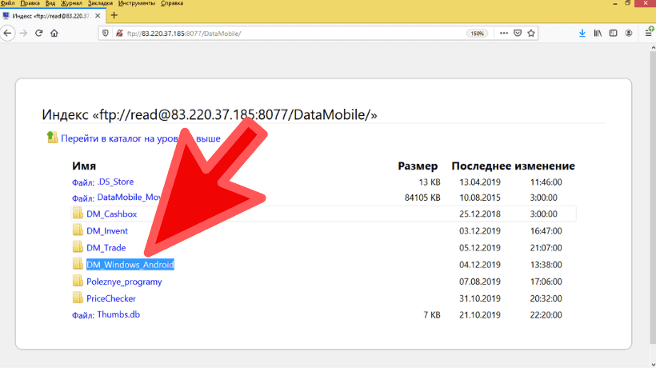This screenshot has width=656, height=368.
Task: Open the DM_Cashbox folder link
Action: pyautogui.click(x=112, y=214)
